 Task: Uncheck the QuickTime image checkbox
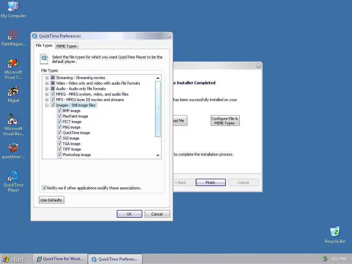pos(59,133)
